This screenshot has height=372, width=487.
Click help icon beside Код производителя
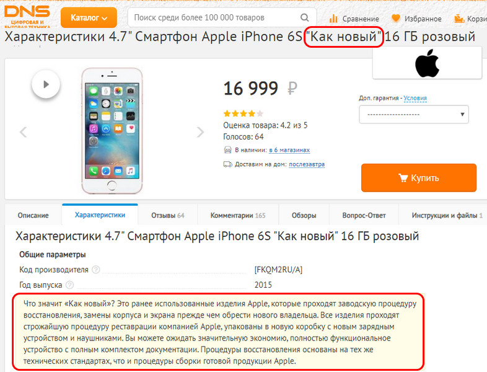click(x=96, y=270)
